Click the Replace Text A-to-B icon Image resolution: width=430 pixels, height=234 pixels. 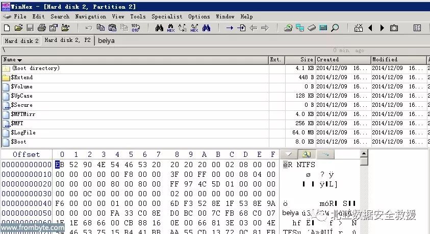pos(183,28)
